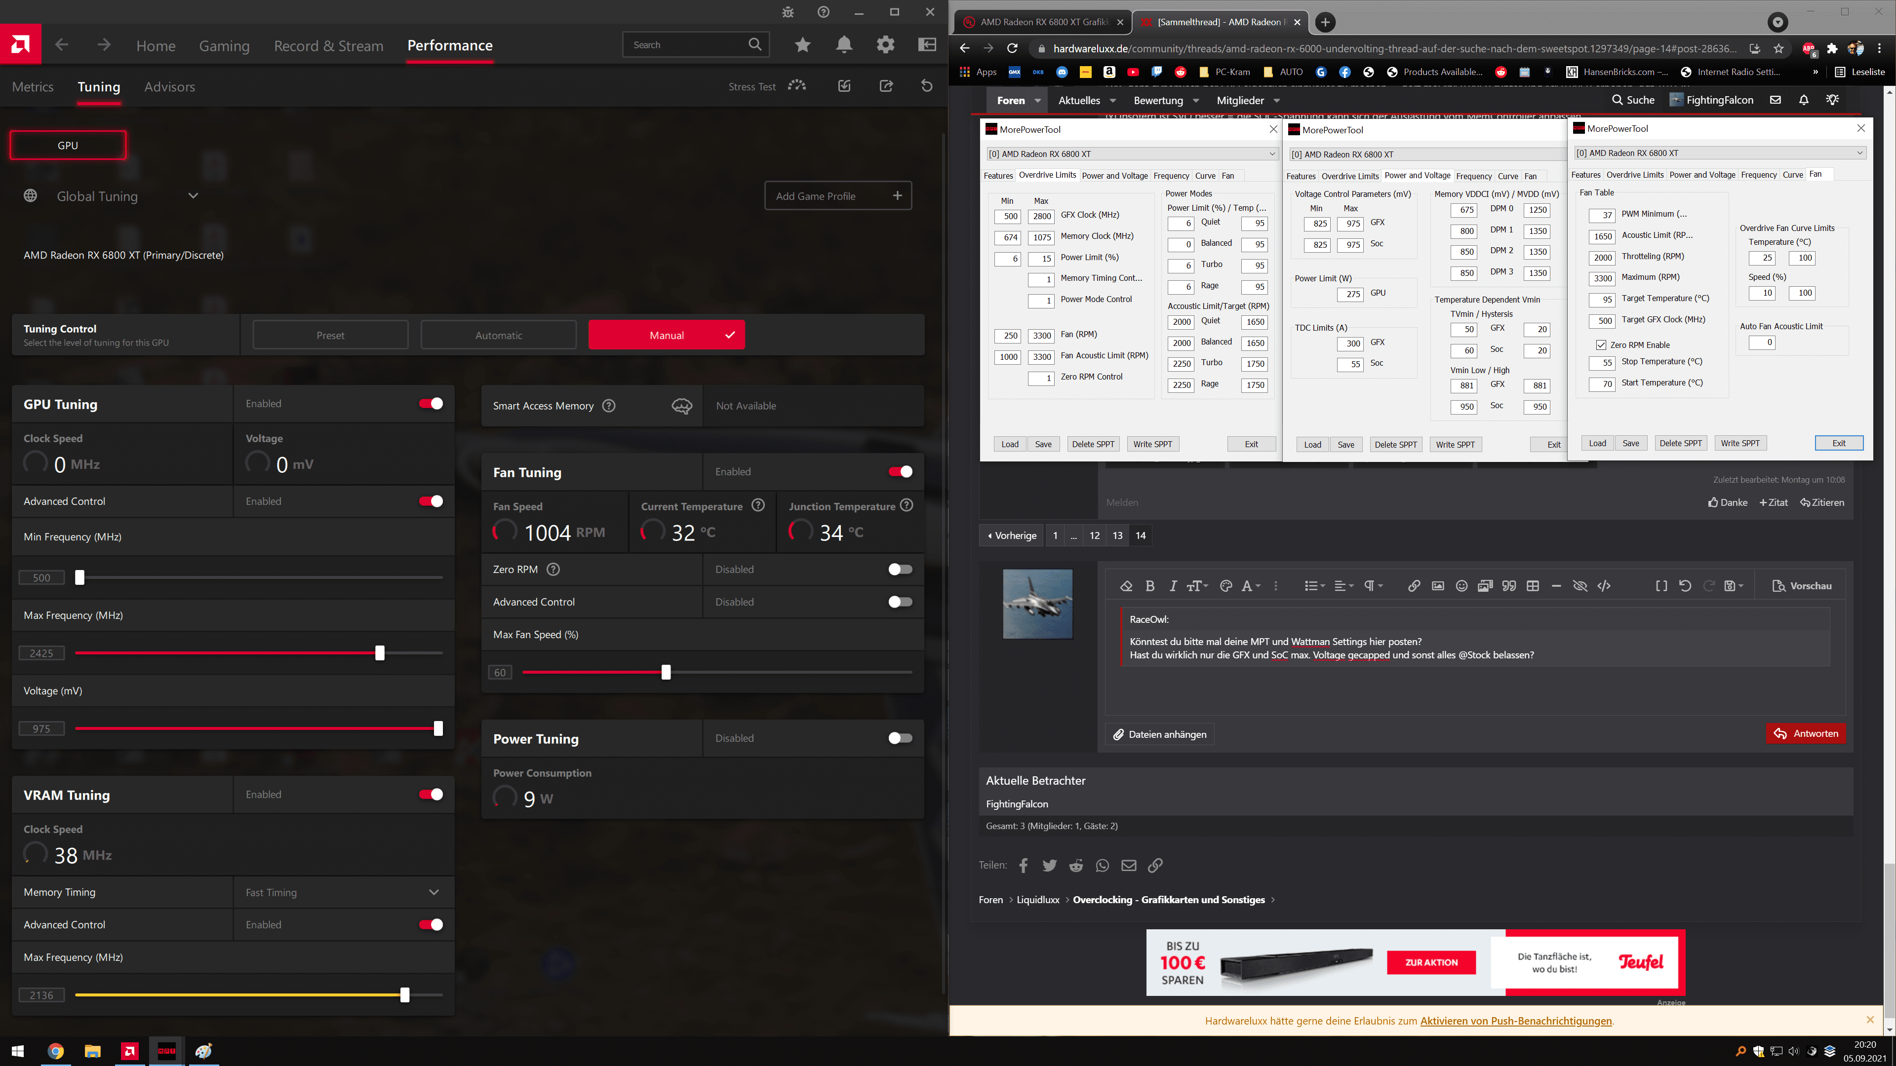Image resolution: width=1896 pixels, height=1066 pixels.
Task: Expand the Global Tuning dropdown
Action: (193, 196)
